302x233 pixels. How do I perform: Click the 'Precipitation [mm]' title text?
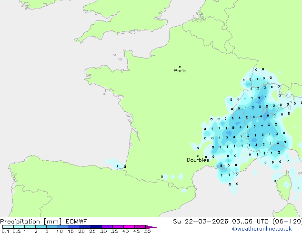coord(31,222)
